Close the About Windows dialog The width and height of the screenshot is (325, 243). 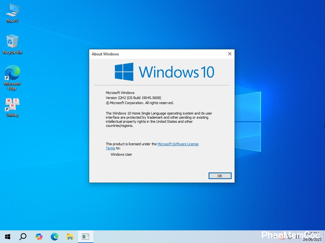[x=229, y=54]
